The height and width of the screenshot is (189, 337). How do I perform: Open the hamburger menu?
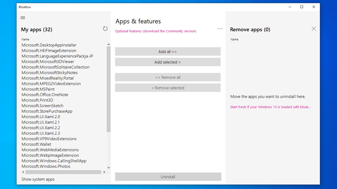[23, 18]
